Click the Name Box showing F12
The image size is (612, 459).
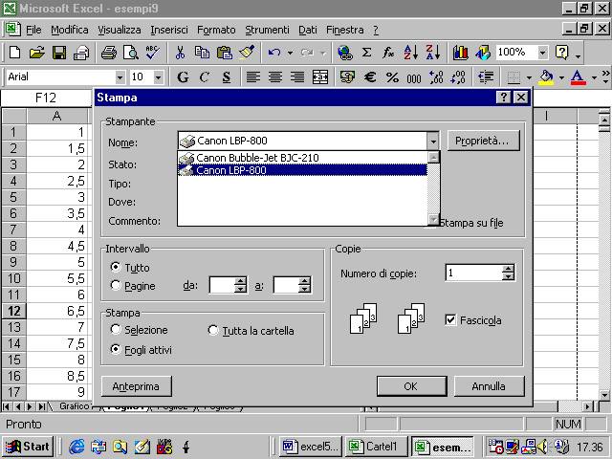(46, 98)
